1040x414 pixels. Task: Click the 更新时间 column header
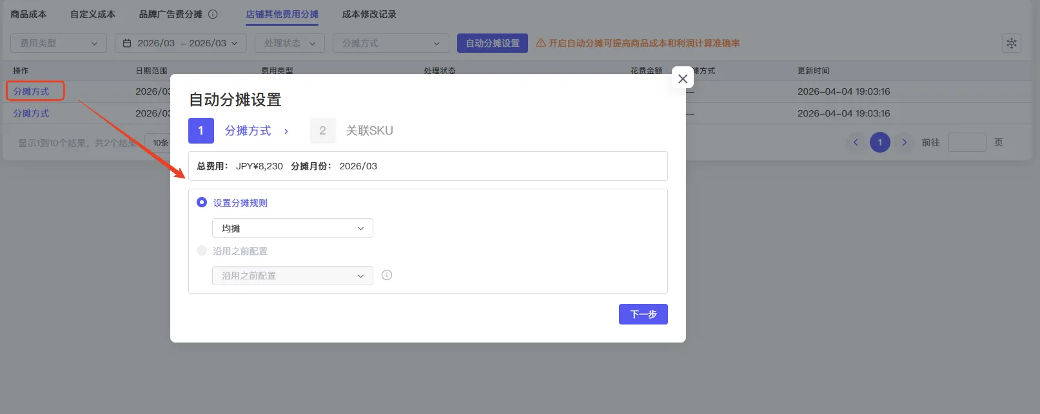813,71
